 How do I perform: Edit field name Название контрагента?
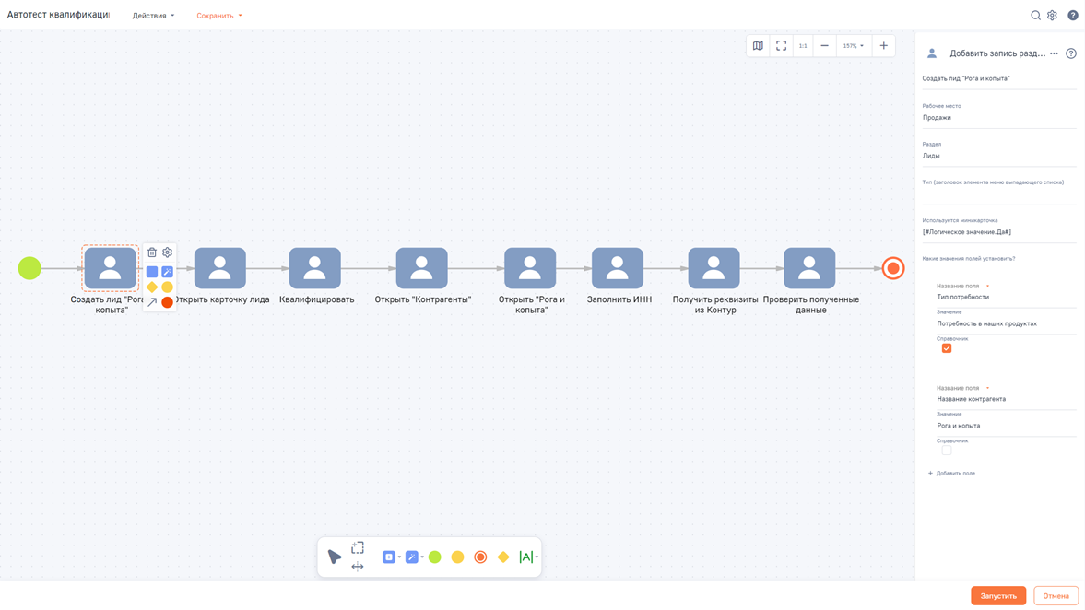point(1006,399)
